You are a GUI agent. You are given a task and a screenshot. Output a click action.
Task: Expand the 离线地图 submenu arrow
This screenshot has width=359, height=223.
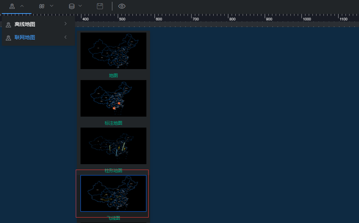pos(66,24)
